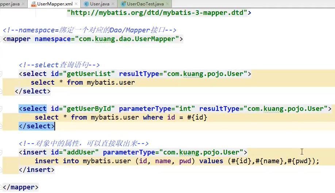This screenshot has height=193, width=335.
Task: Switch to the UserMapper.xml tab
Action: pyautogui.click(x=55, y=4)
